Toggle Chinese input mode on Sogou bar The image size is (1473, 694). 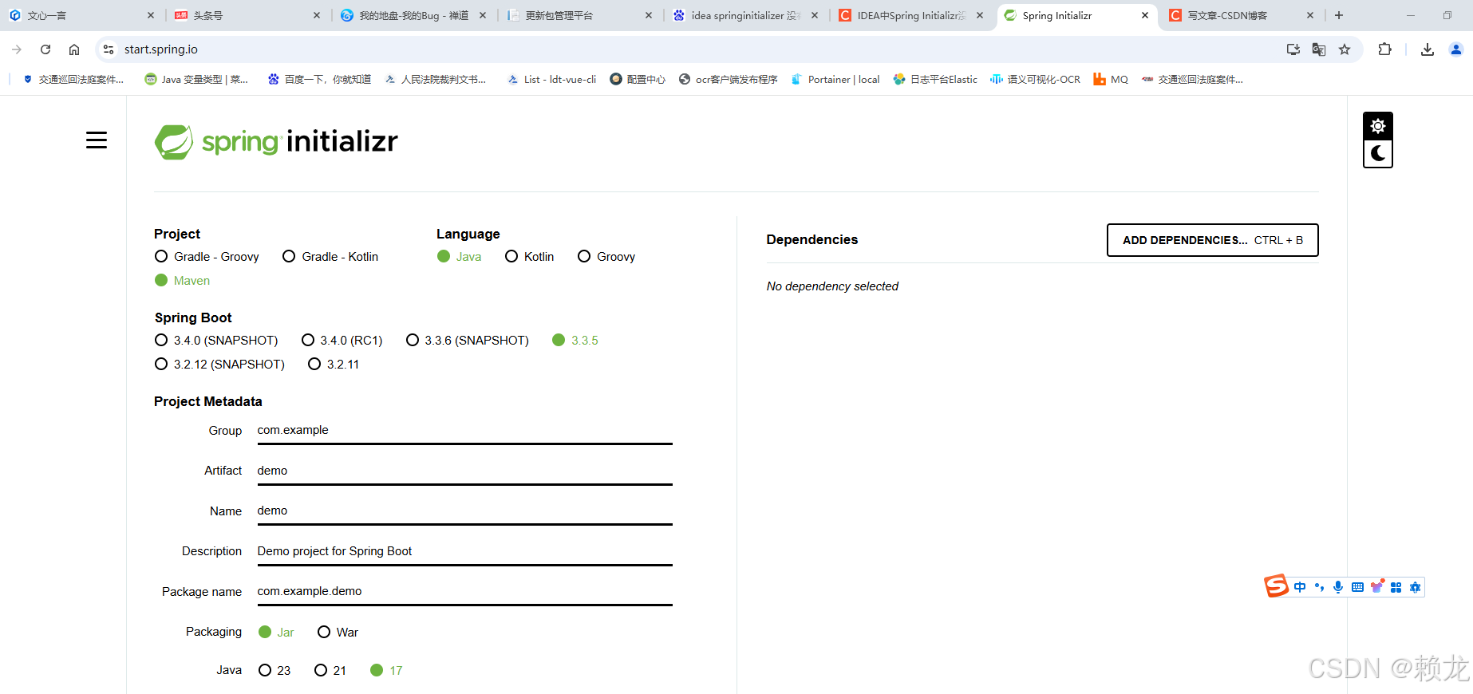pyautogui.click(x=1300, y=587)
